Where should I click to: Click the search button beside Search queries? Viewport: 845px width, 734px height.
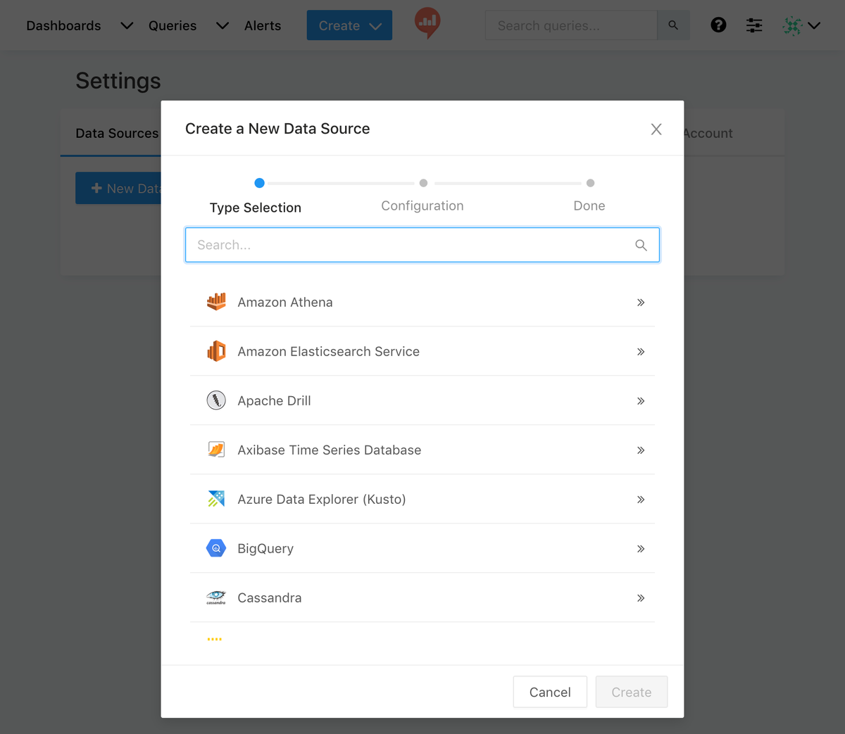[673, 25]
